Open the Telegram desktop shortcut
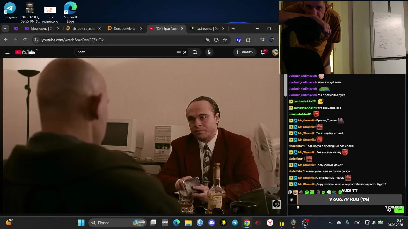The height and width of the screenshot is (229, 408). 10,10
